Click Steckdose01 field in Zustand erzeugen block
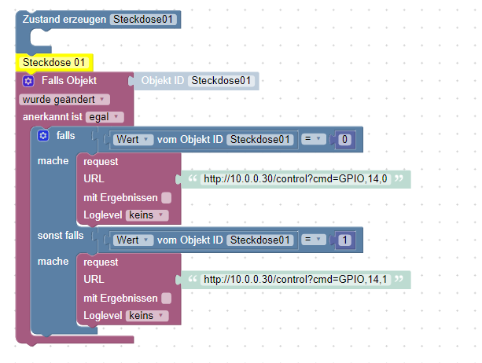 coord(143,20)
